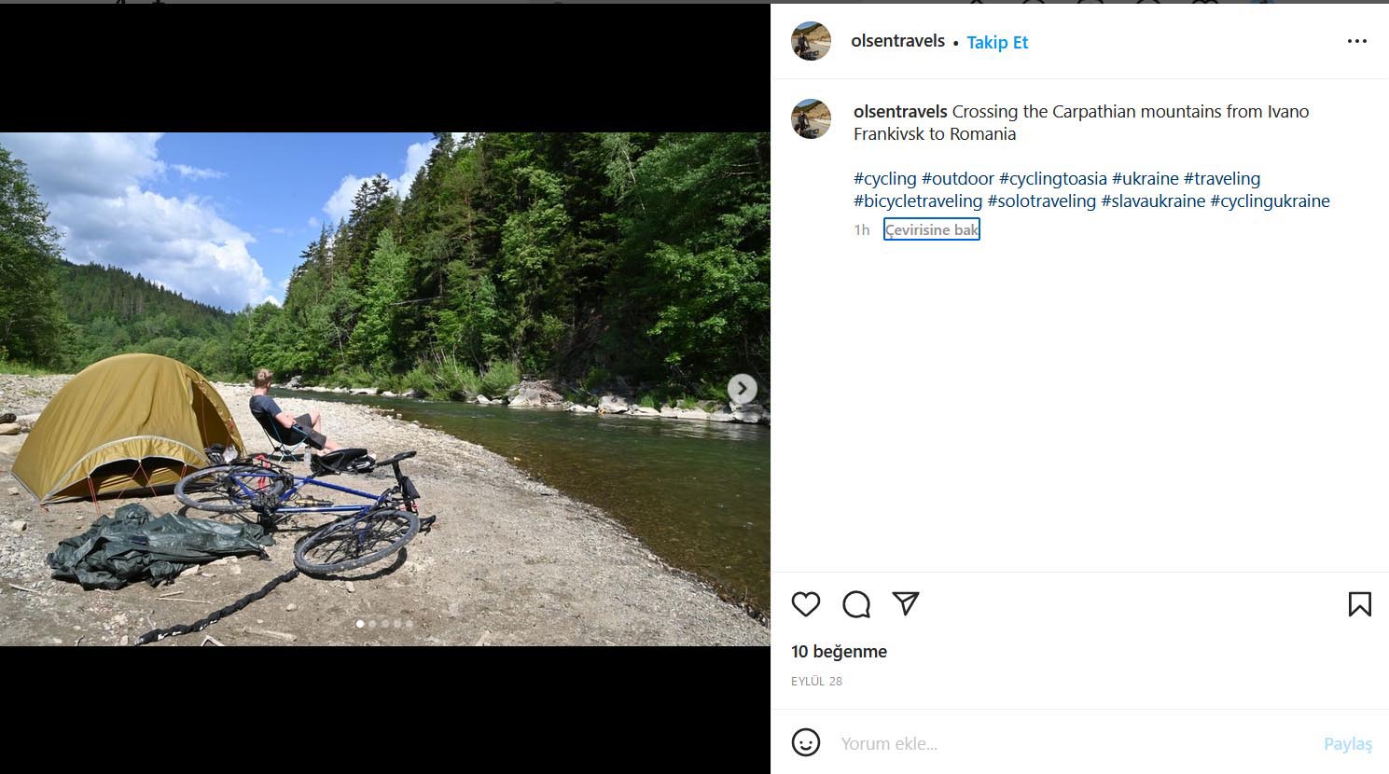Follow the account with Takip Et

[x=997, y=42]
